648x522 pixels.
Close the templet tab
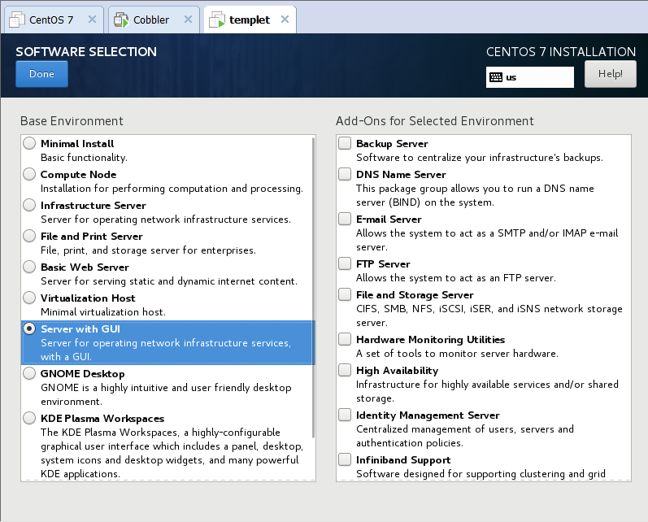285,20
